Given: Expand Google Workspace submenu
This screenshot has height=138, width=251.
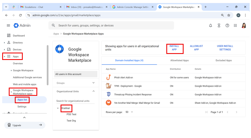Looking at the screenshot, I should click(11, 70).
